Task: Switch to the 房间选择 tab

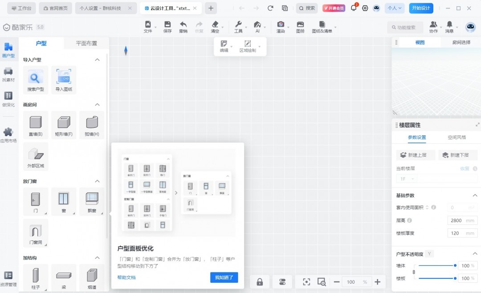Action: 461,42
